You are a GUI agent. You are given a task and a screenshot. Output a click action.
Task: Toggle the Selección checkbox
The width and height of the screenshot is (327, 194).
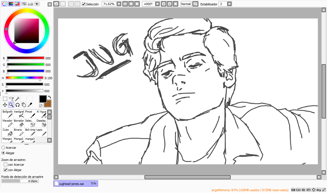[84, 4]
